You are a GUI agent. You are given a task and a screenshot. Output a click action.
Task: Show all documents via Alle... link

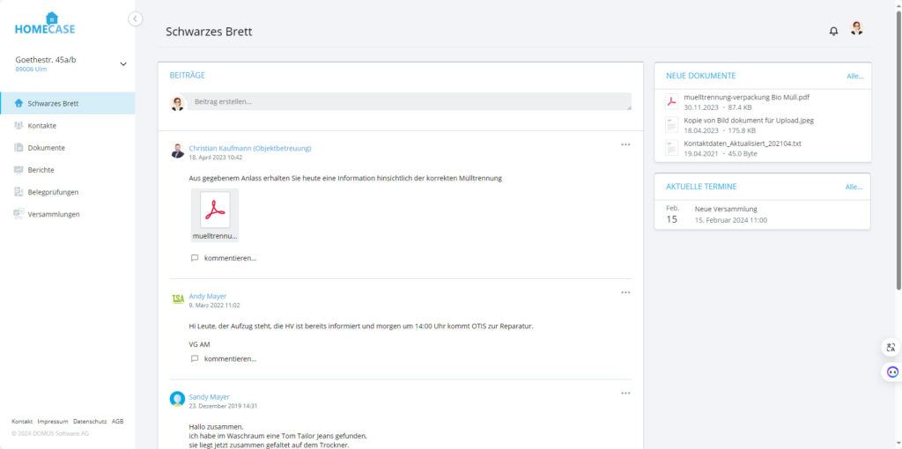(854, 76)
